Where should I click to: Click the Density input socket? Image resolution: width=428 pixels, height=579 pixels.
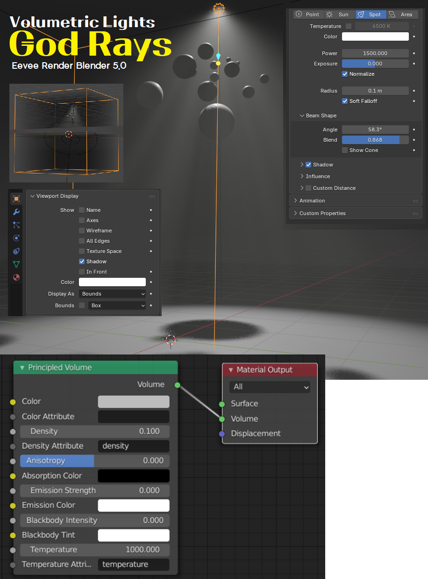coord(13,432)
